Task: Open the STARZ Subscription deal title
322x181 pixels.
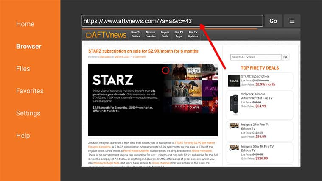Action: tap(255, 76)
